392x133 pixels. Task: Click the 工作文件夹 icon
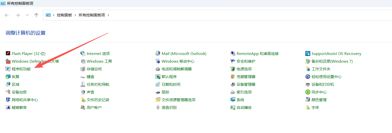coord(308,69)
